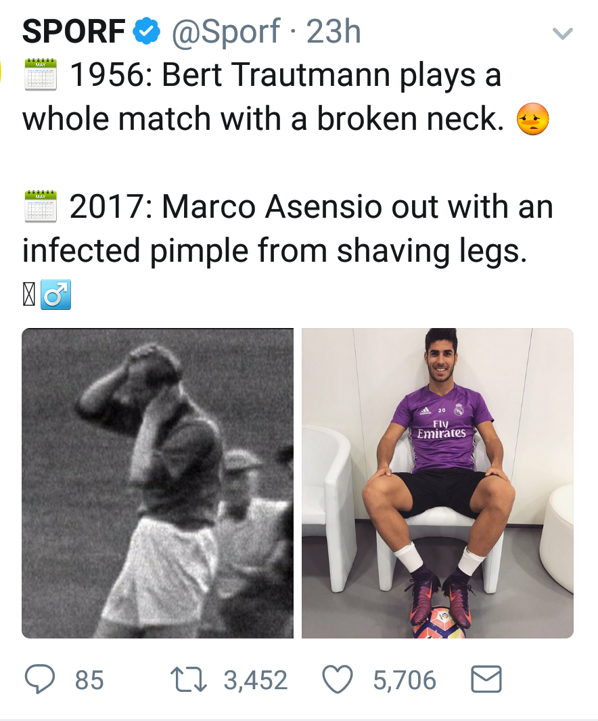
Task: Click the 23h timestamp
Action: pos(333,31)
